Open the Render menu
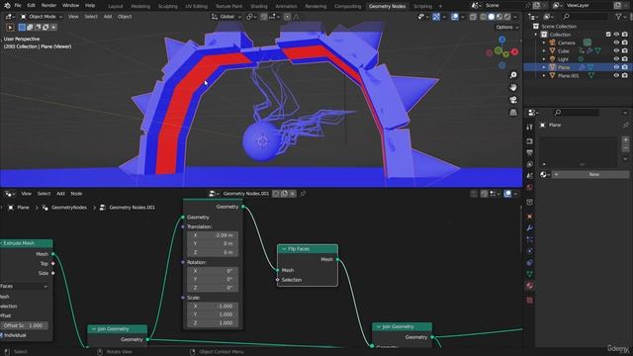Screen dimensions: 633x356 (x=48, y=6)
